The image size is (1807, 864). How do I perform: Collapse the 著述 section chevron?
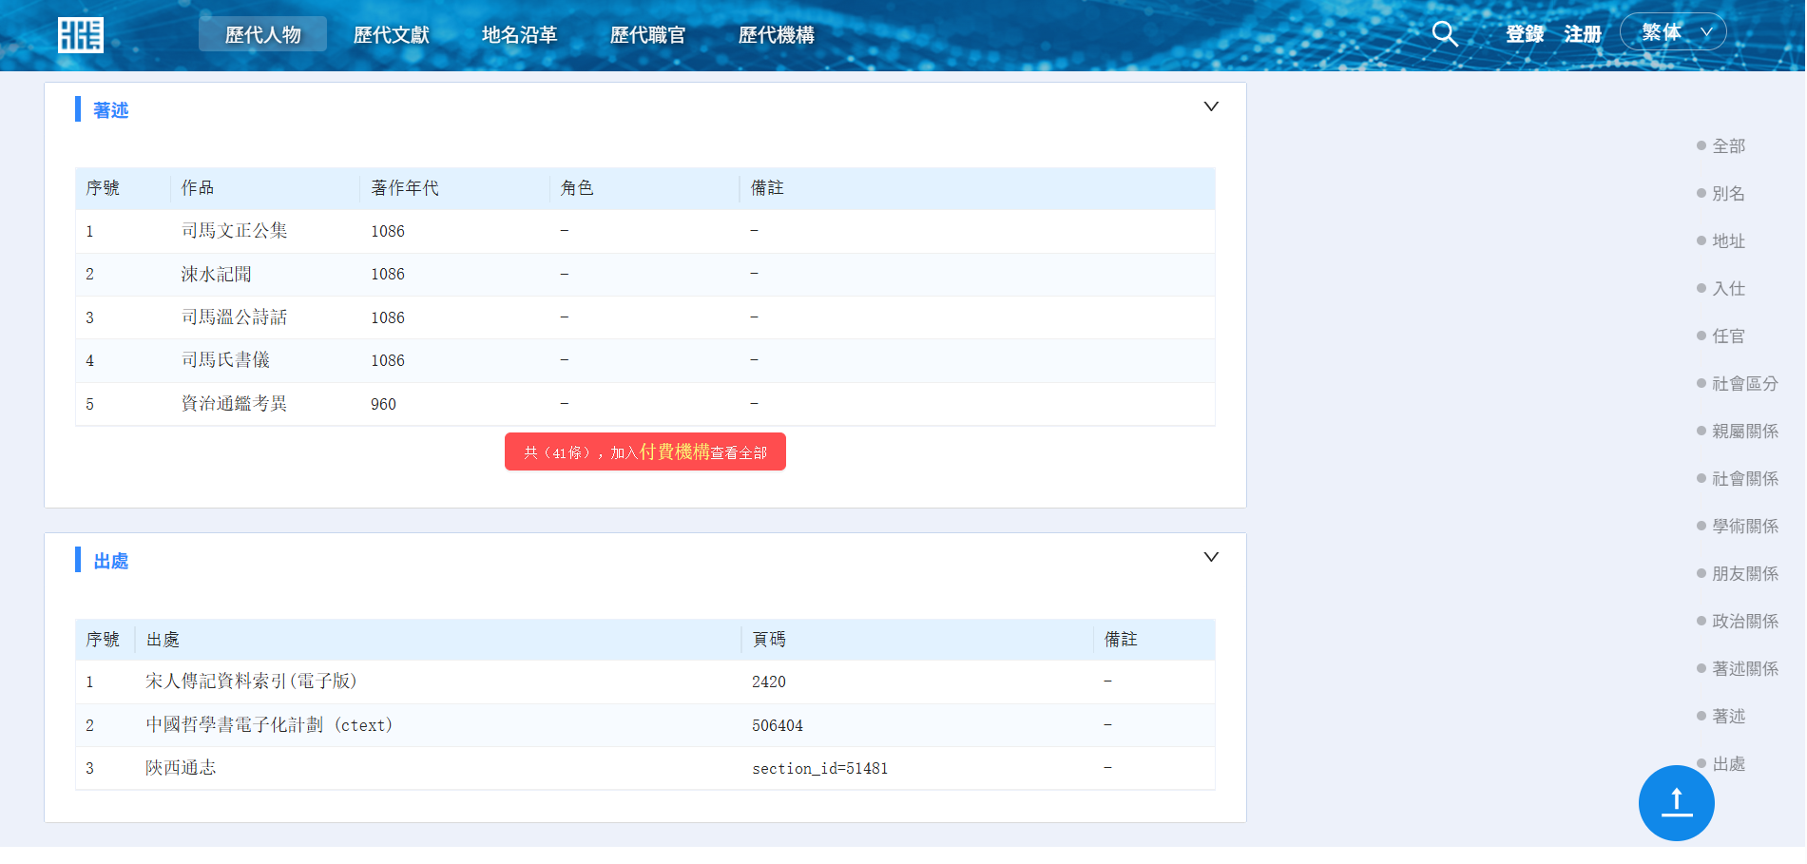(1210, 106)
